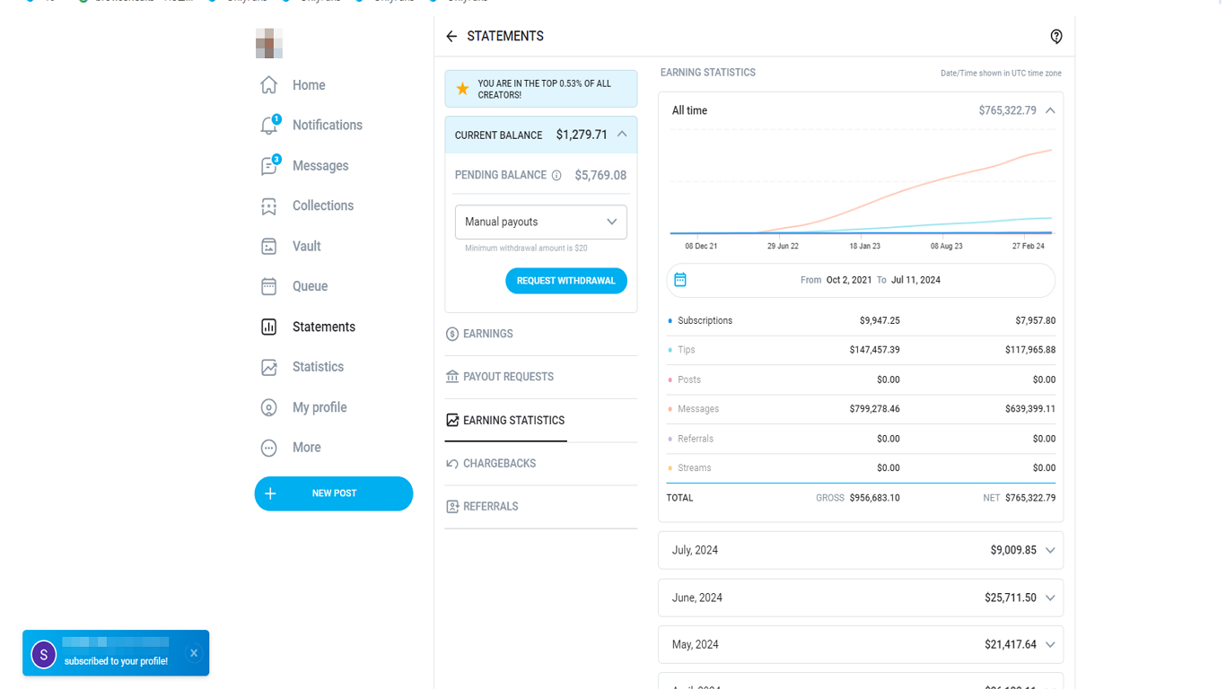This screenshot has height=689, width=1226.
Task: Collapse the All time section chevron
Action: (1050, 110)
